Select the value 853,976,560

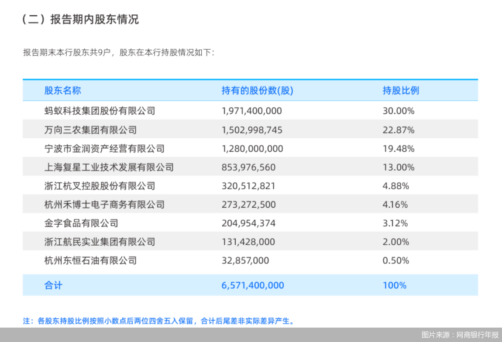pyautogui.click(x=248, y=167)
